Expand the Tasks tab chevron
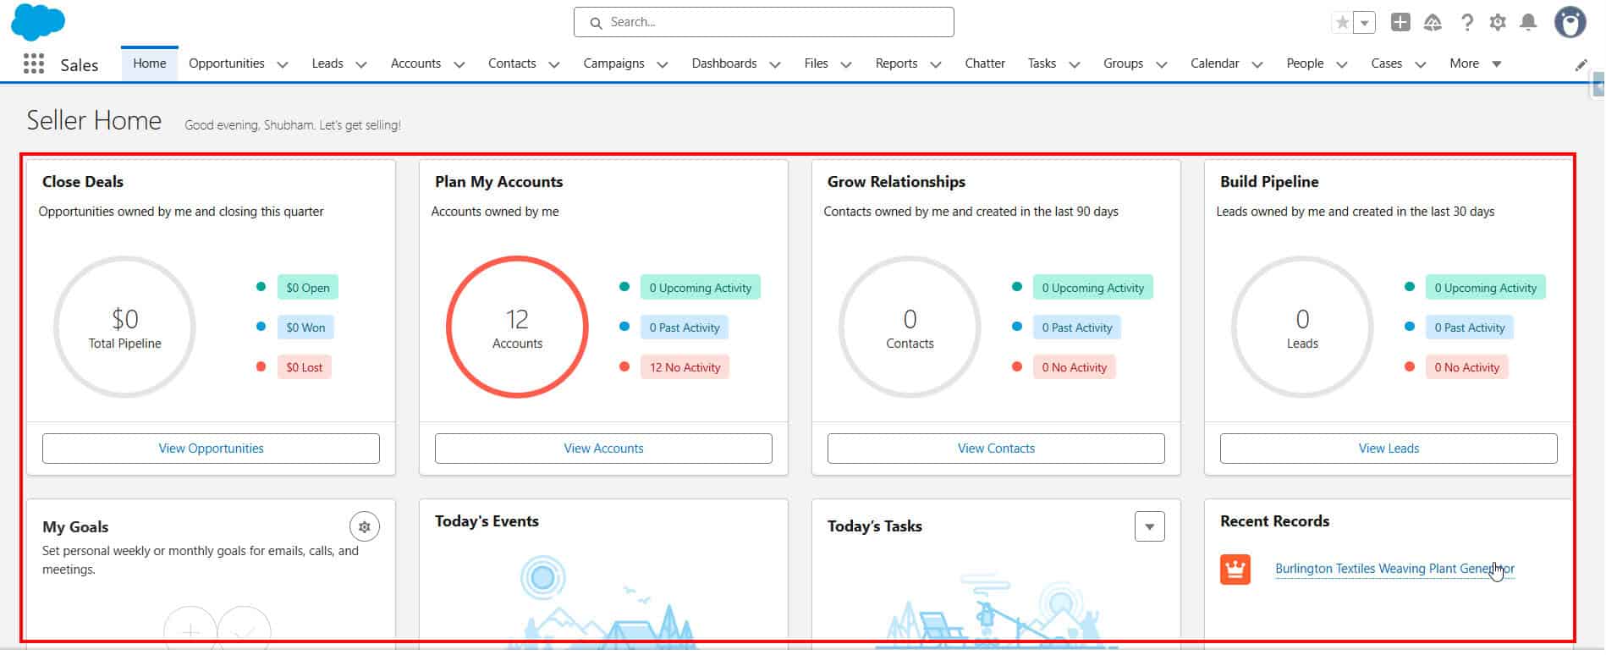Viewport: 1606px width, 655px height. pos(1075,64)
